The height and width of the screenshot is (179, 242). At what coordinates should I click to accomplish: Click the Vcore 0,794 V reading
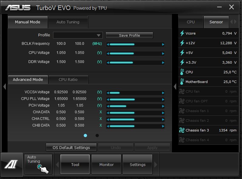click(229, 33)
